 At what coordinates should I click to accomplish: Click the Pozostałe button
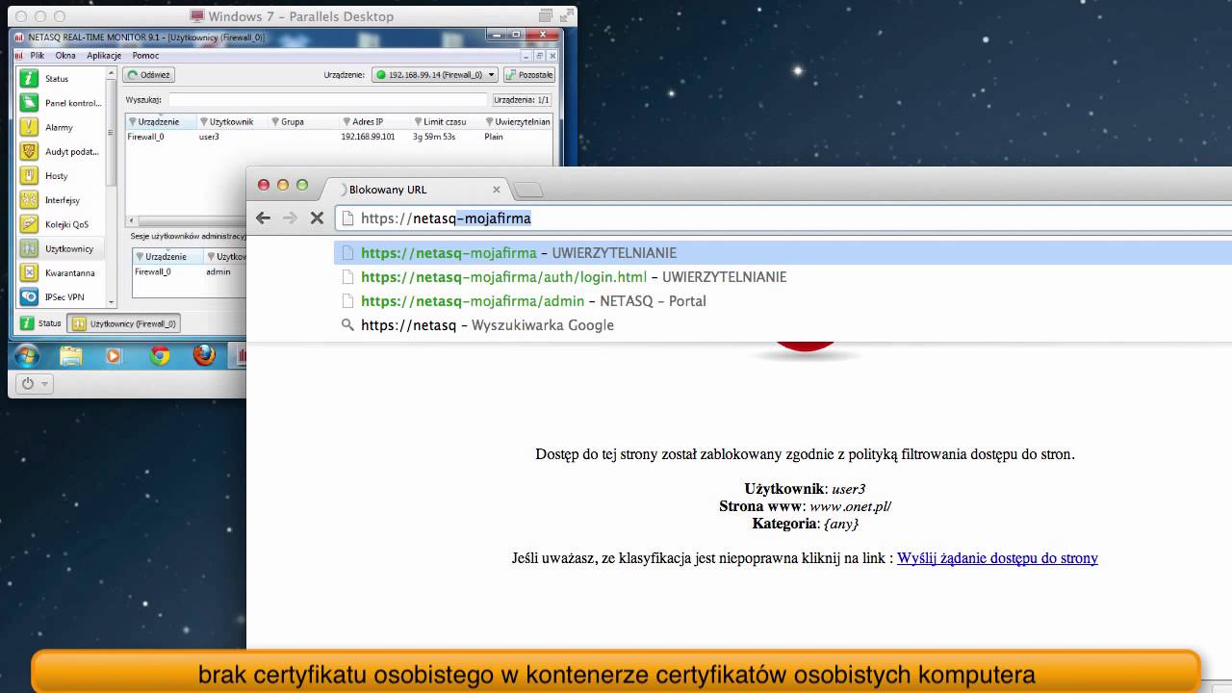click(528, 75)
